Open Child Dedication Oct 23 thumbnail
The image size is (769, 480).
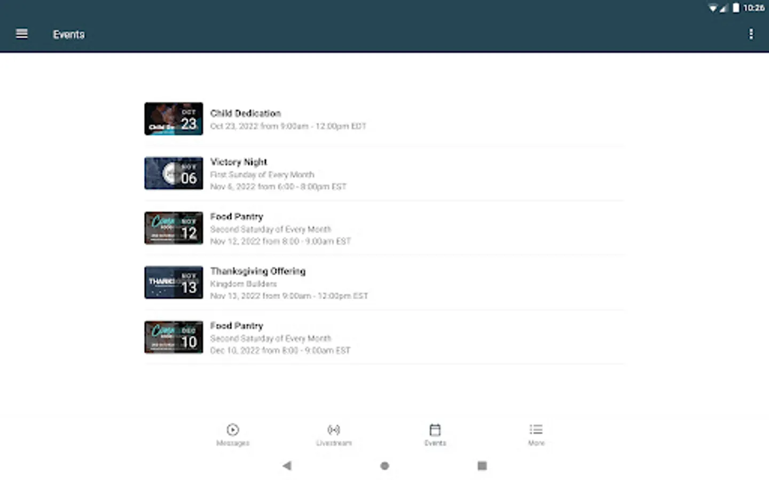(174, 119)
